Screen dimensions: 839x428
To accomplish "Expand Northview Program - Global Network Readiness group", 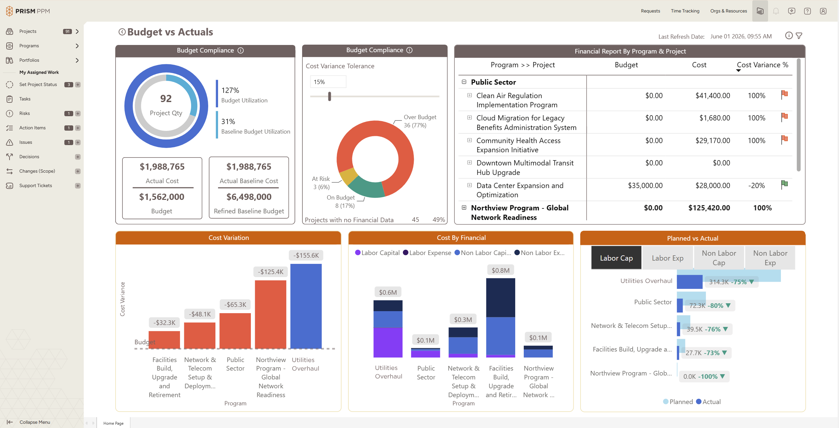I will (464, 207).
